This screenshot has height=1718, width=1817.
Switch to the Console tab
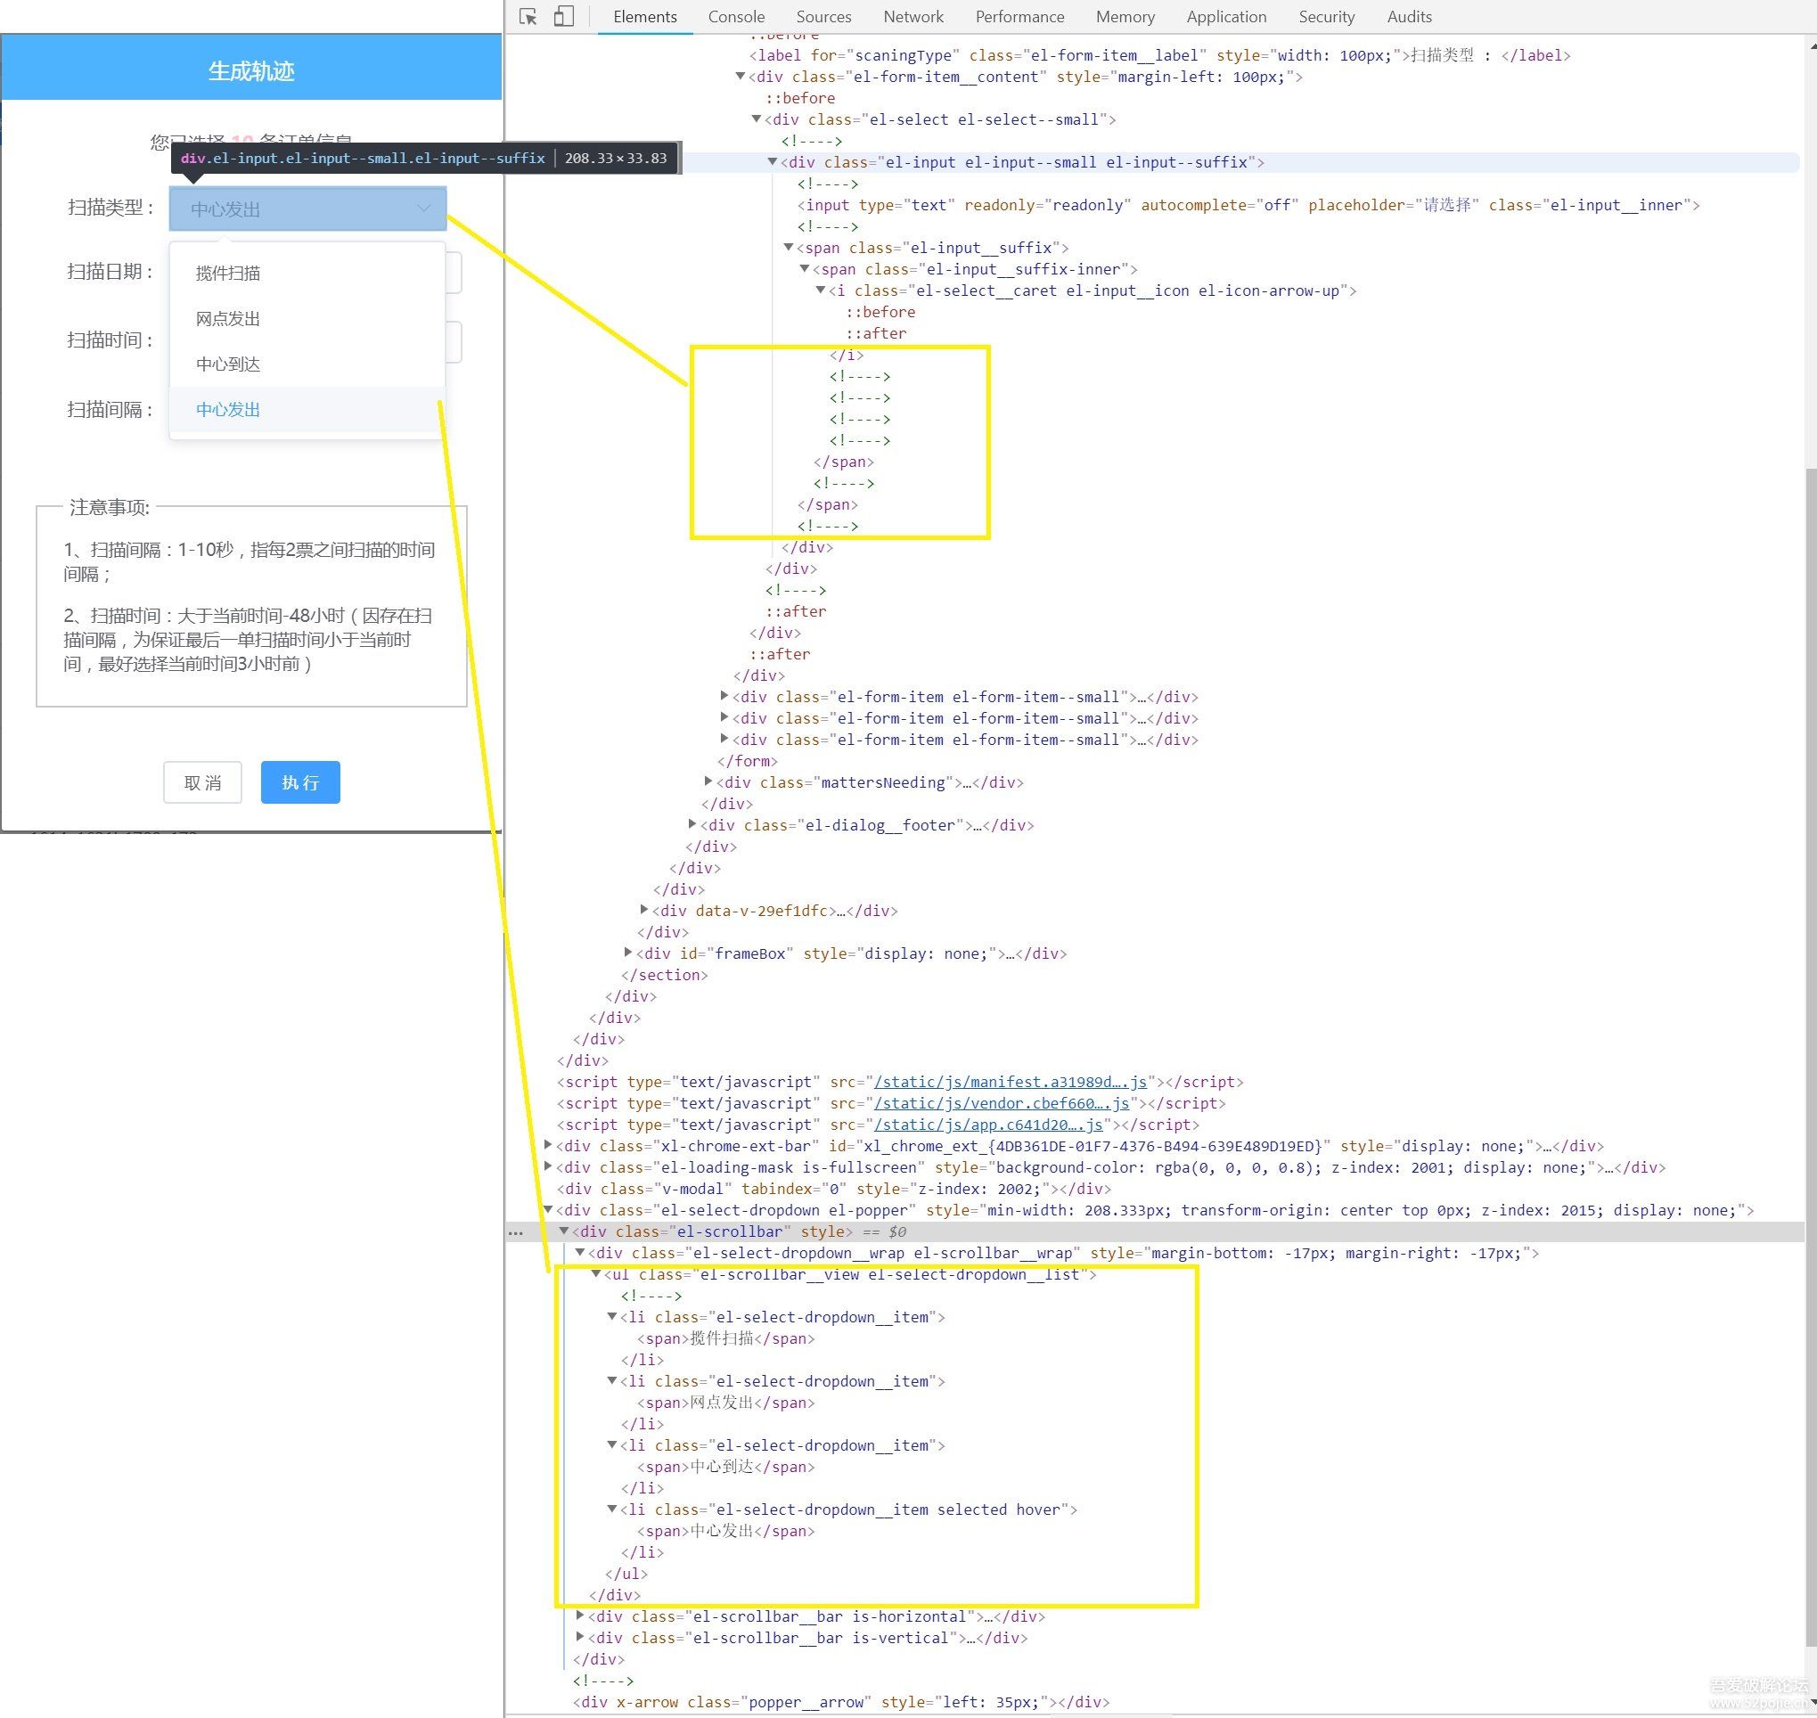point(735,16)
